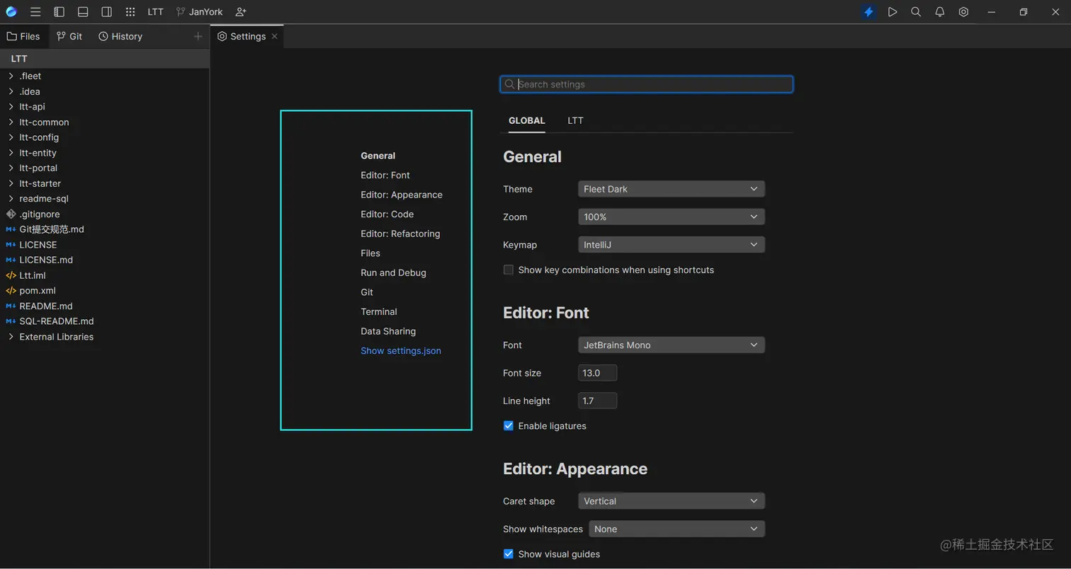Toggle Show visual guides checkbox
Screen dimensions: 1071x569
[508, 554]
